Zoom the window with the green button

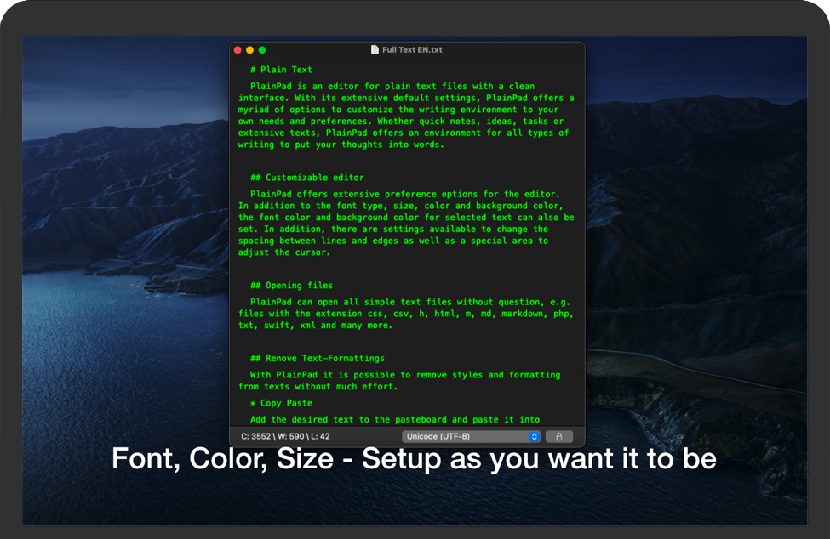(262, 50)
